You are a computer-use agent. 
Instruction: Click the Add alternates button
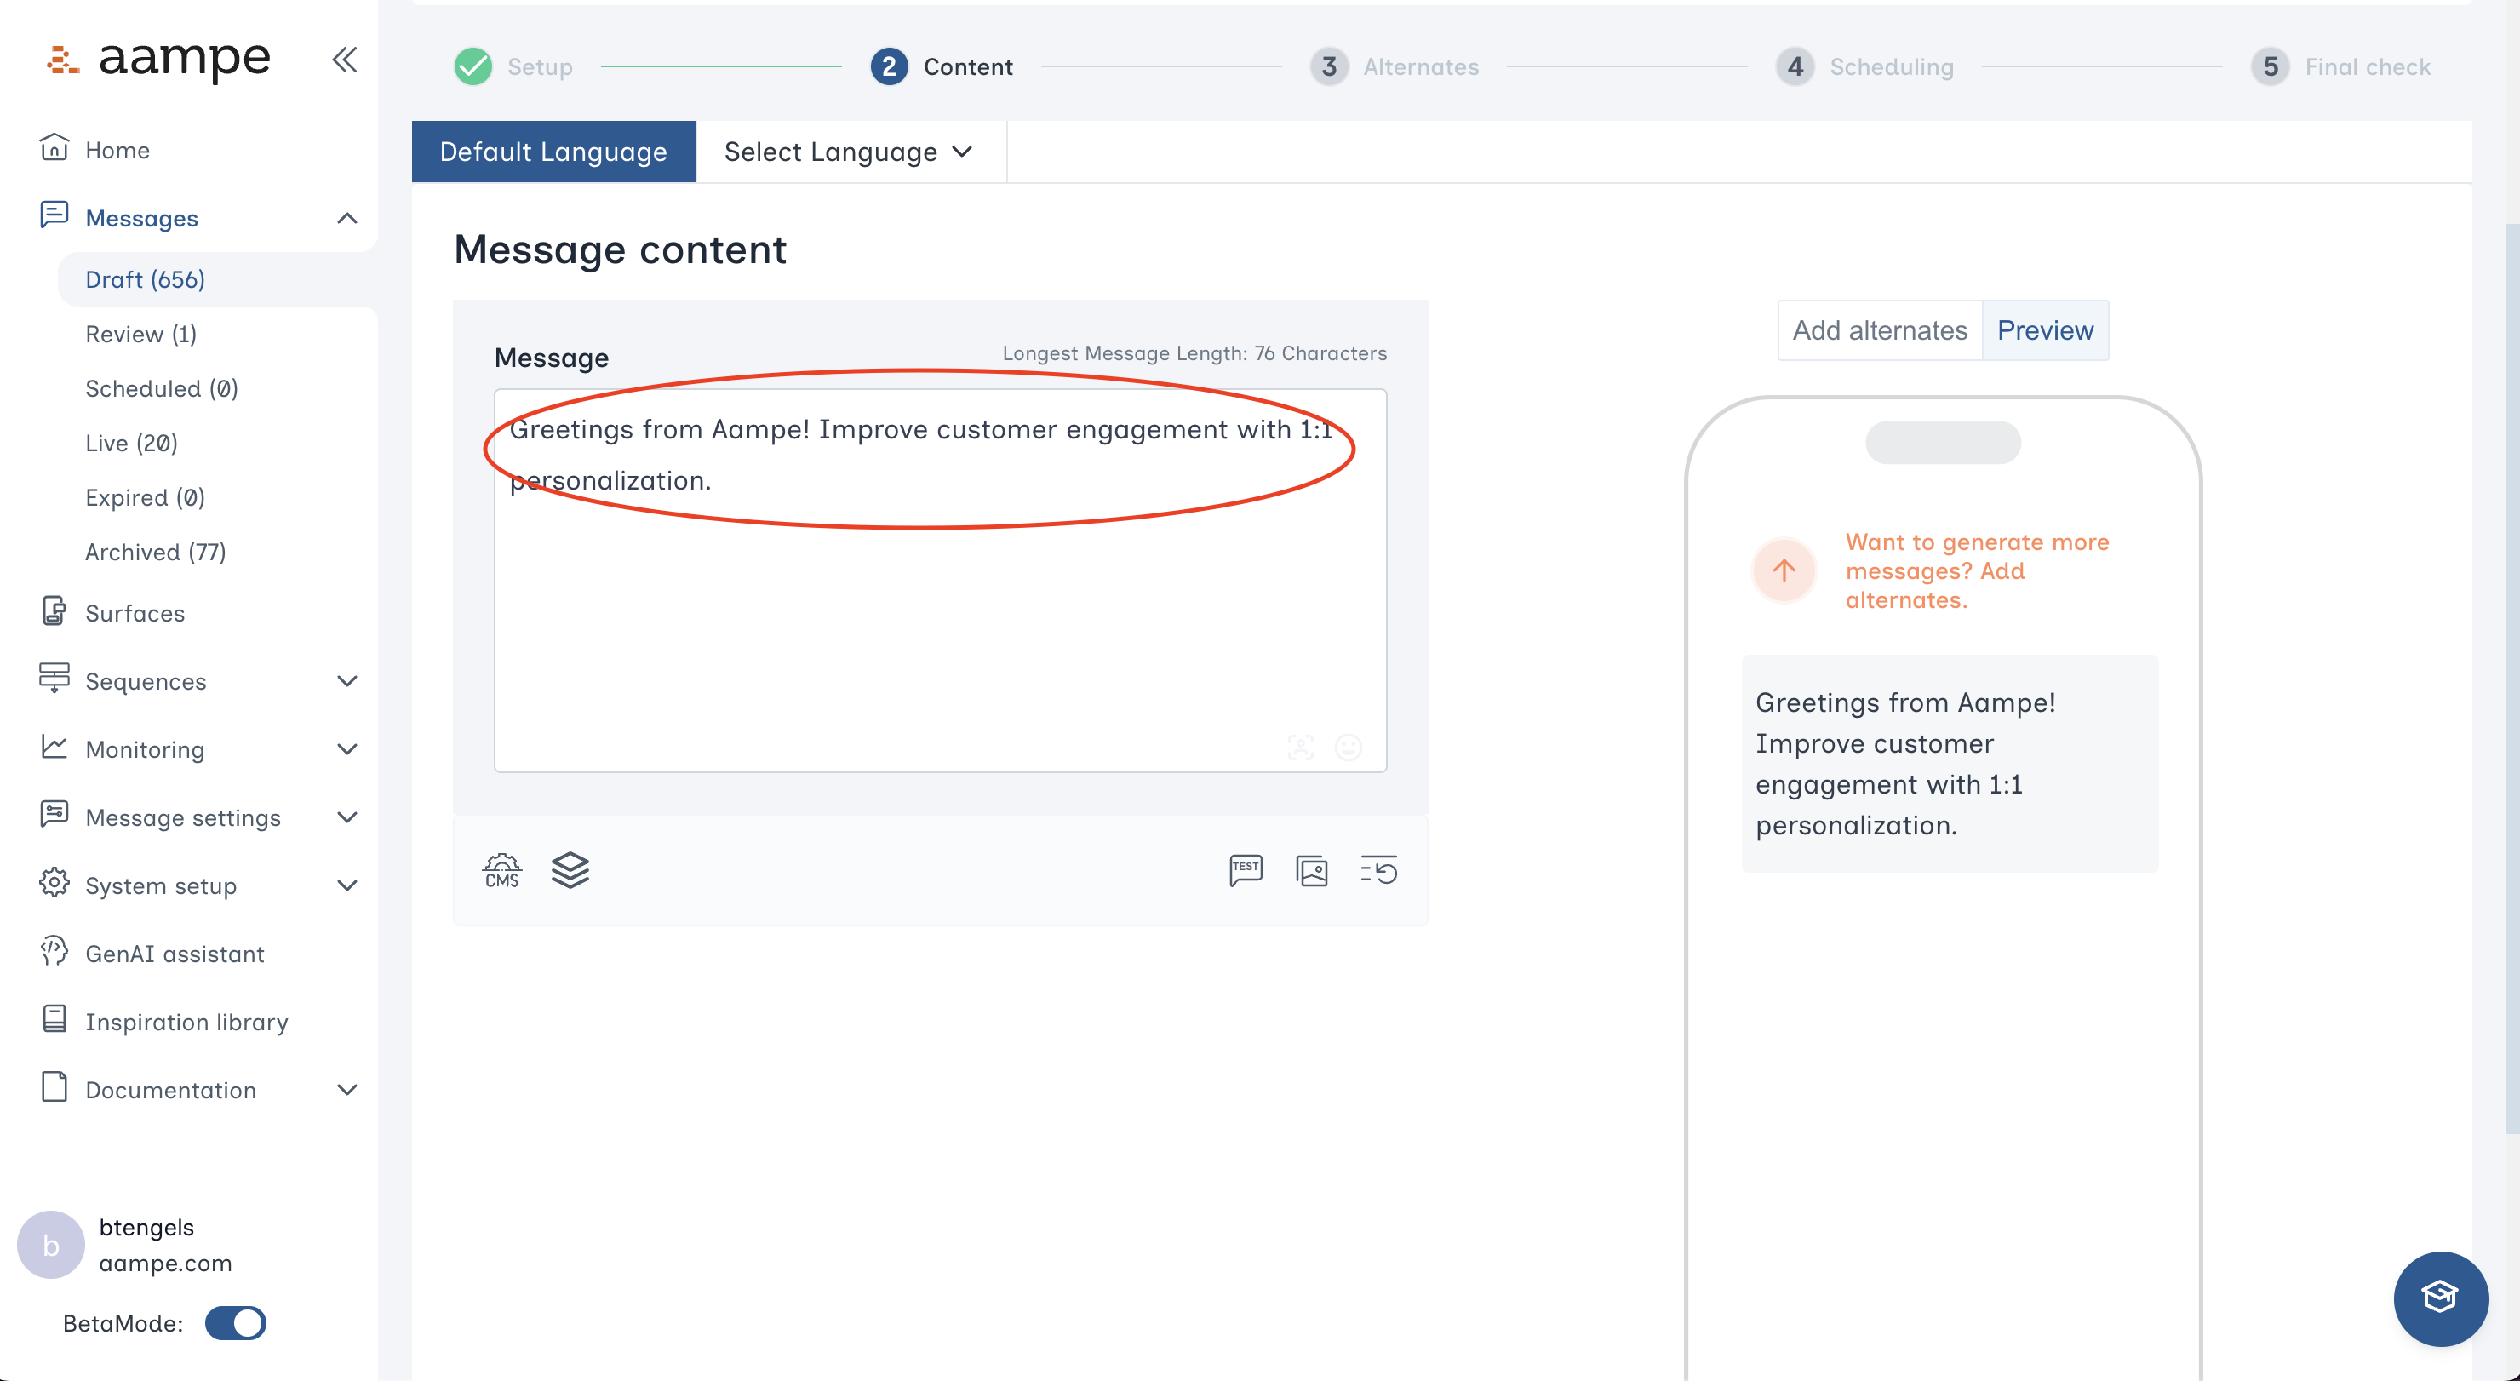(x=1879, y=329)
